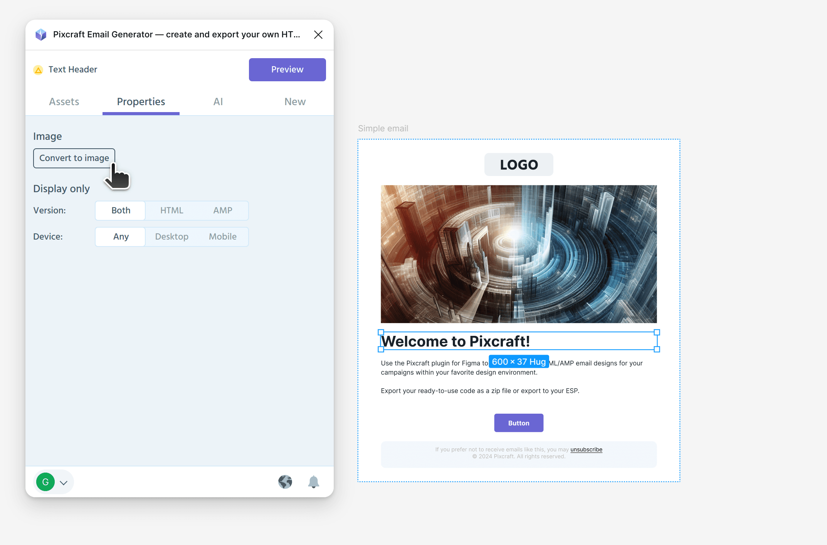The width and height of the screenshot is (827, 545).
Task: Open the notifications bell icon
Action: click(314, 482)
